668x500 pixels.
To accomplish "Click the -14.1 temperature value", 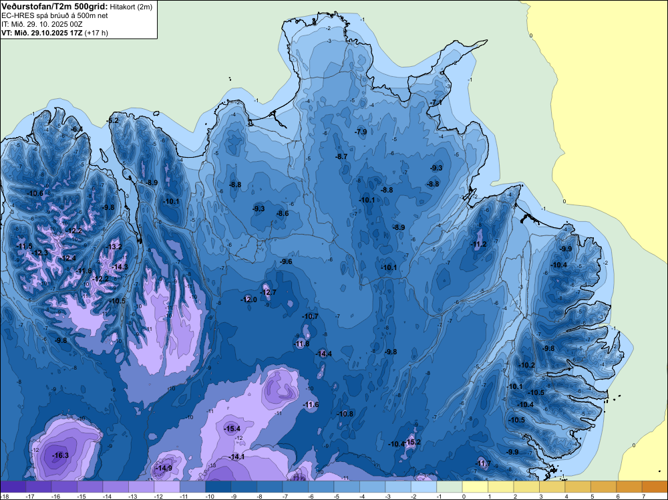I will [x=237, y=457].
